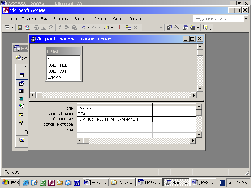
Task: Click the Paste clipboard icon
Action: point(74,28)
